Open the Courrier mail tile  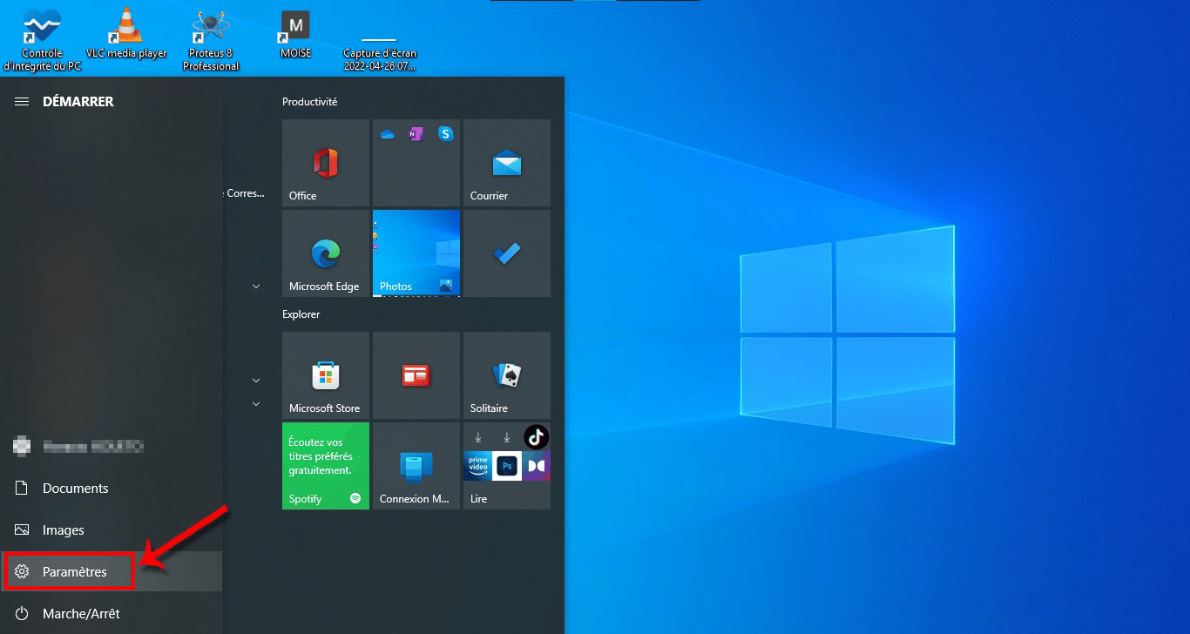tap(507, 163)
